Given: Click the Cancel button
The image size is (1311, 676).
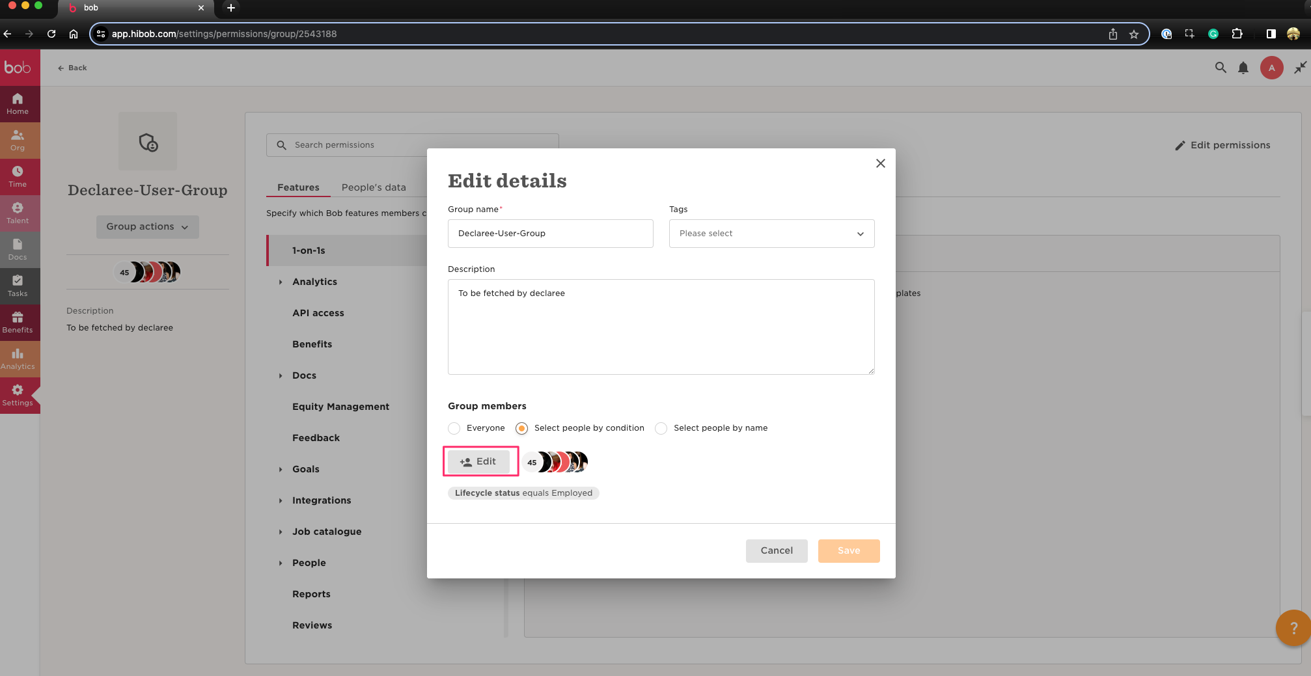Looking at the screenshot, I should [x=777, y=550].
